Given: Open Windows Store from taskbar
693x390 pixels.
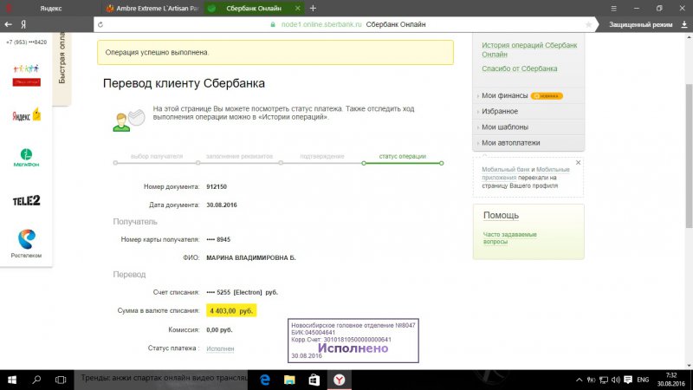Looking at the screenshot, I should (314, 380).
